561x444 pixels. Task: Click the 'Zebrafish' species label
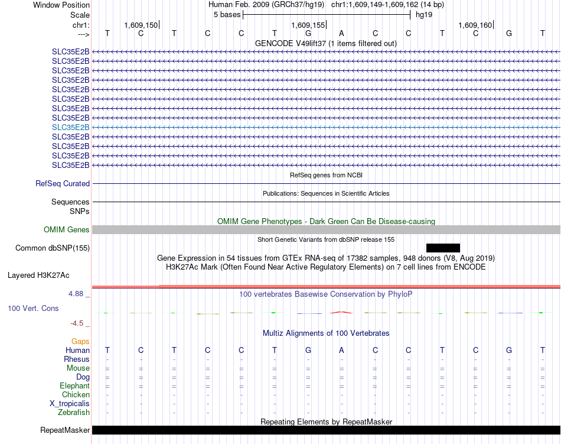pyautogui.click(x=74, y=413)
